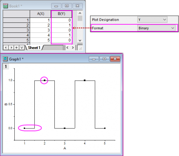
Task: Click the horizontal scroll right arrow in Book1
Action: (x=73, y=48)
